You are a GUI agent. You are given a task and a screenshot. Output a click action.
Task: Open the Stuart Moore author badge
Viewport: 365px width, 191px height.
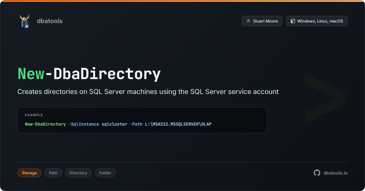[x=262, y=21]
